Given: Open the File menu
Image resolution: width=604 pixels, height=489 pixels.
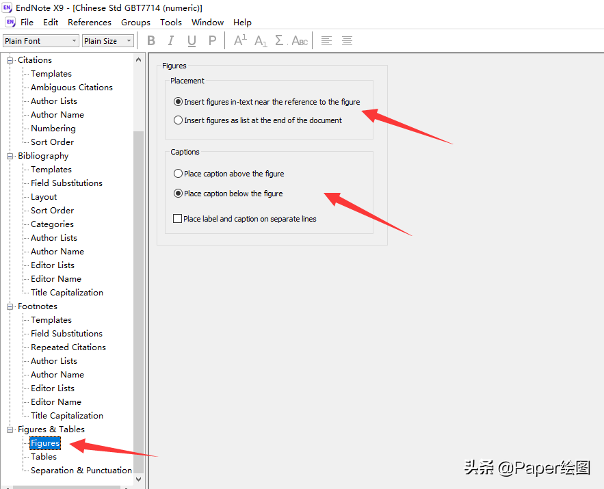Looking at the screenshot, I should pyautogui.click(x=27, y=23).
